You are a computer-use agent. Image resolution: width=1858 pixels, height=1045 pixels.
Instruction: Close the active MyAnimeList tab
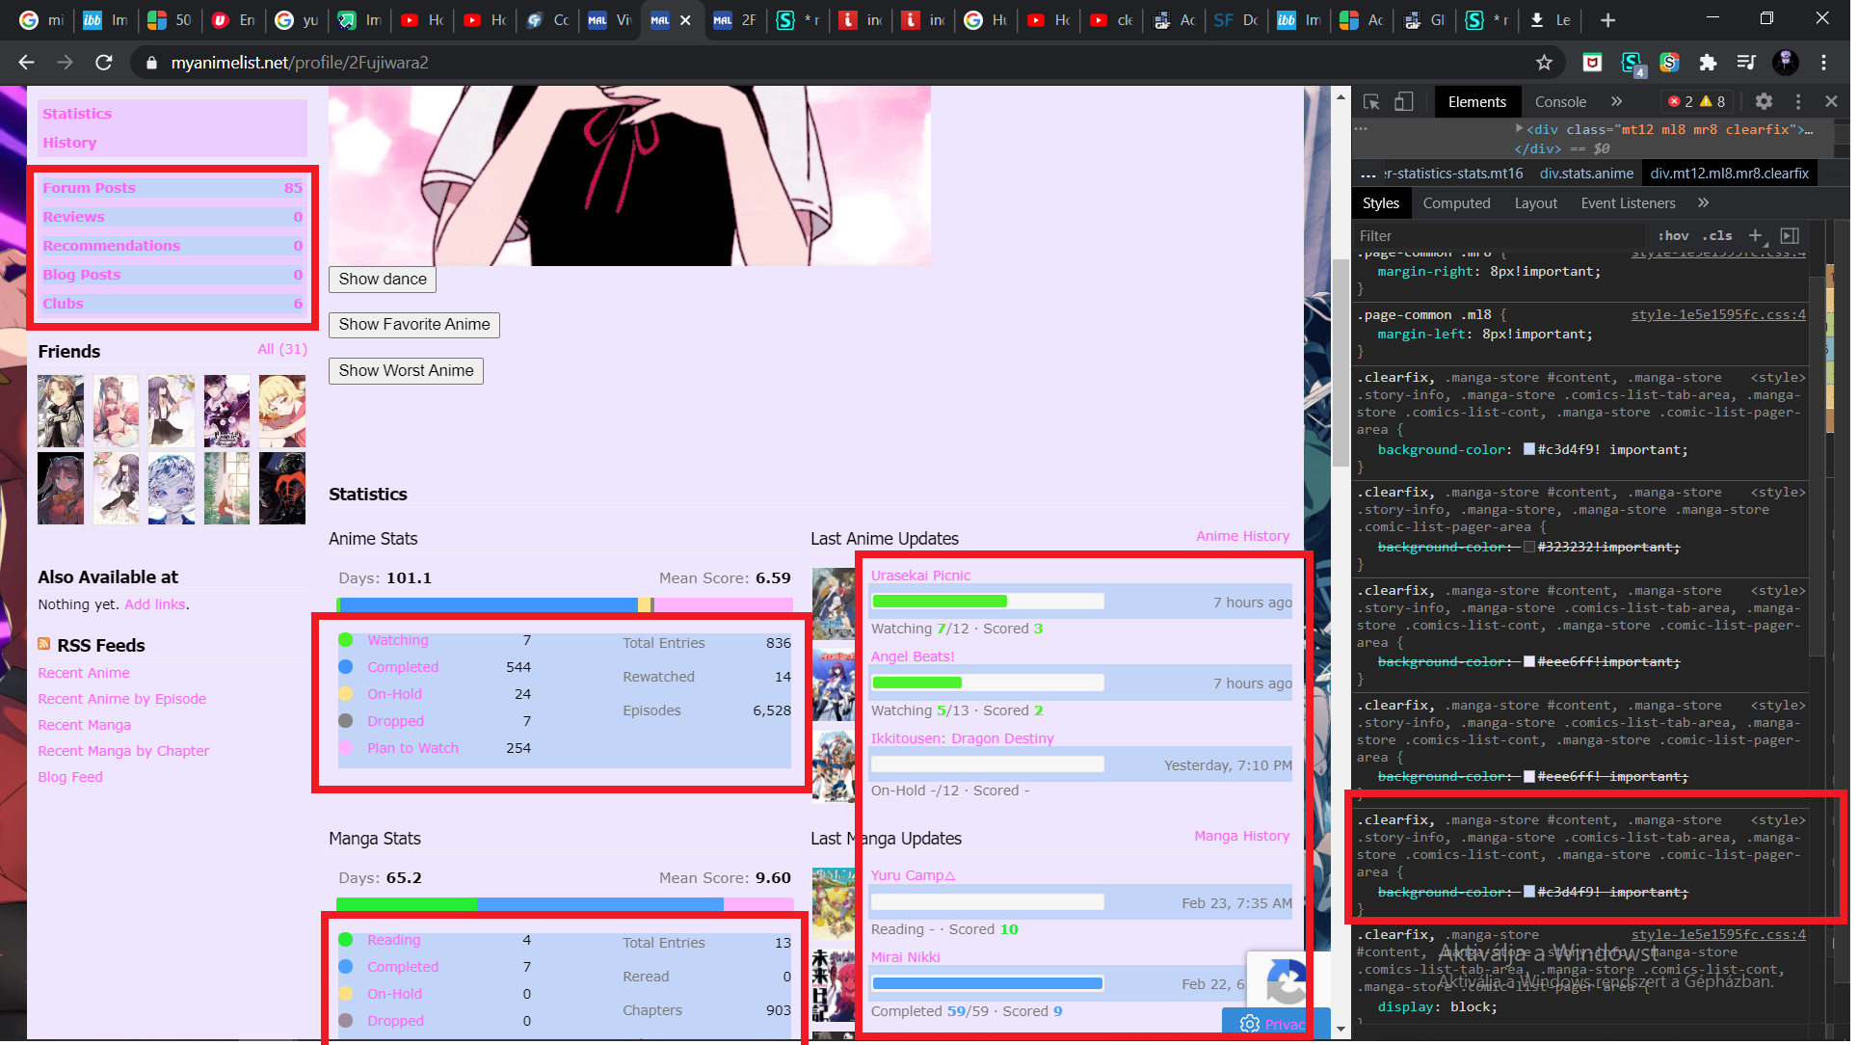point(685,20)
